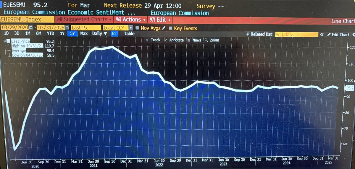The image size is (355, 169).
Task: Click the Line Chart title label
Action: [x=343, y=21]
